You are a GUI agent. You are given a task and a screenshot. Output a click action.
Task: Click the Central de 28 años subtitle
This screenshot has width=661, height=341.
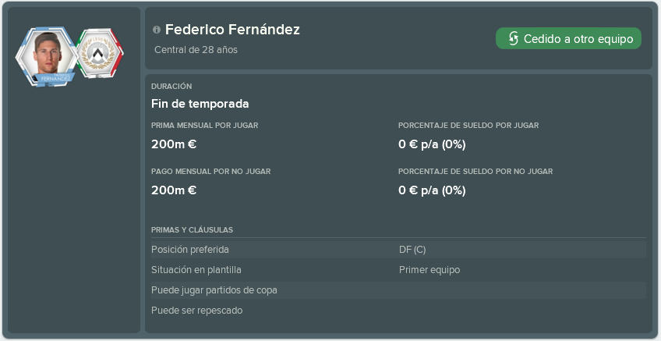pos(196,50)
